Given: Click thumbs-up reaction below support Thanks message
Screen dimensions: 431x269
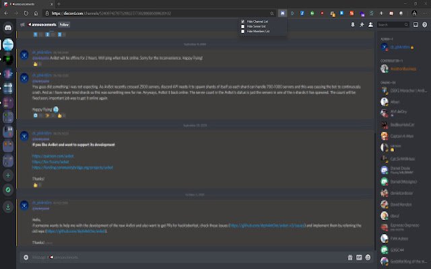Looking at the screenshot, I should (37, 185).
